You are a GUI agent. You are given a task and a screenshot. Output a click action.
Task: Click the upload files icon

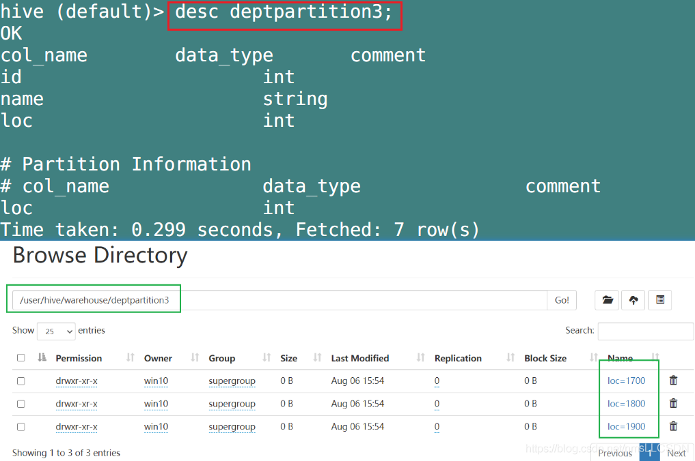coord(633,300)
